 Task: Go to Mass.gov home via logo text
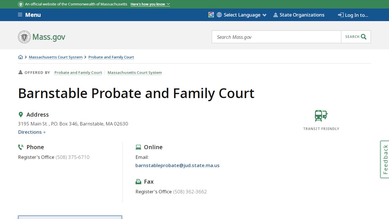click(49, 37)
